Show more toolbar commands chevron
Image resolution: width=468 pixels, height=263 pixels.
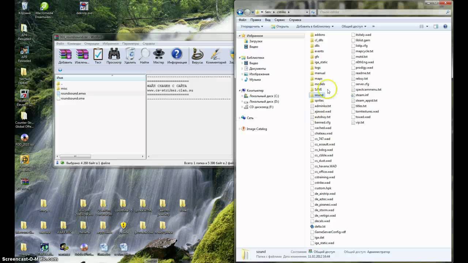(x=373, y=26)
